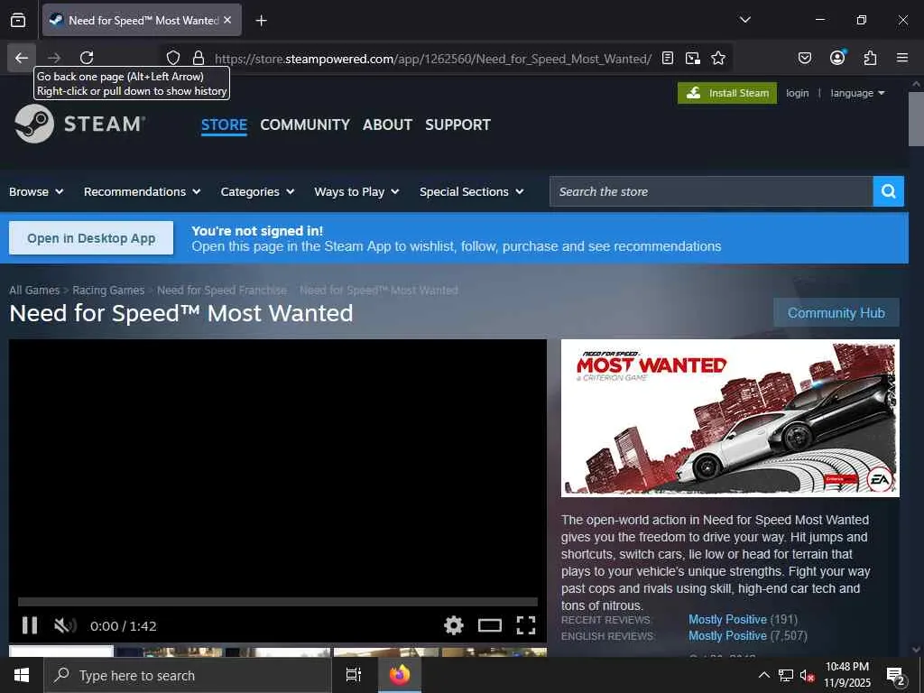Toggle theater mode on the video
The image size is (924, 693).
(490, 625)
